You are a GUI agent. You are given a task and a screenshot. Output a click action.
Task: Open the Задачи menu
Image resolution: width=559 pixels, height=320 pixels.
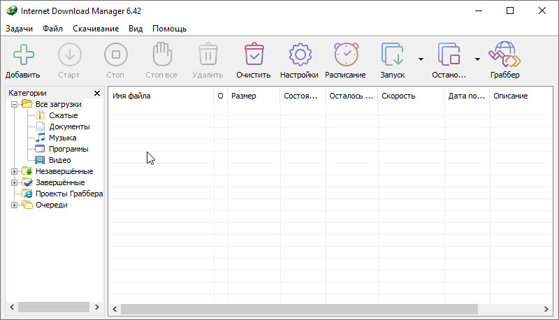pyautogui.click(x=20, y=29)
